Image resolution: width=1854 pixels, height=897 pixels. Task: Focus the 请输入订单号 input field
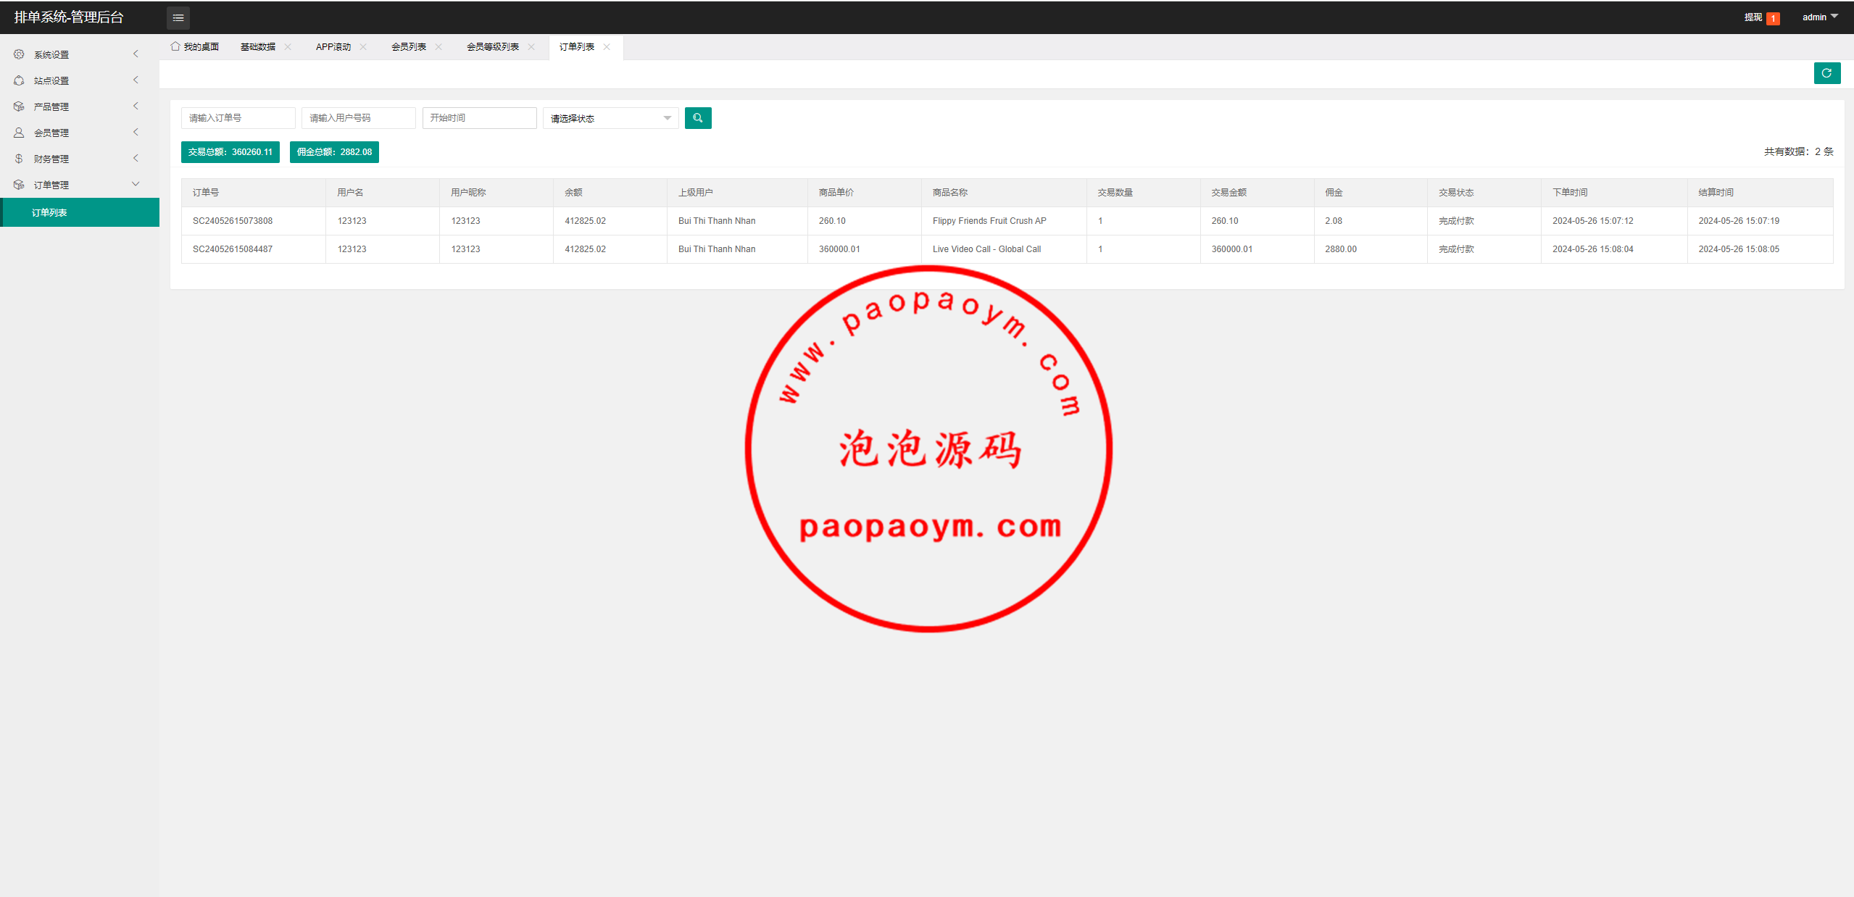coord(238,118)
